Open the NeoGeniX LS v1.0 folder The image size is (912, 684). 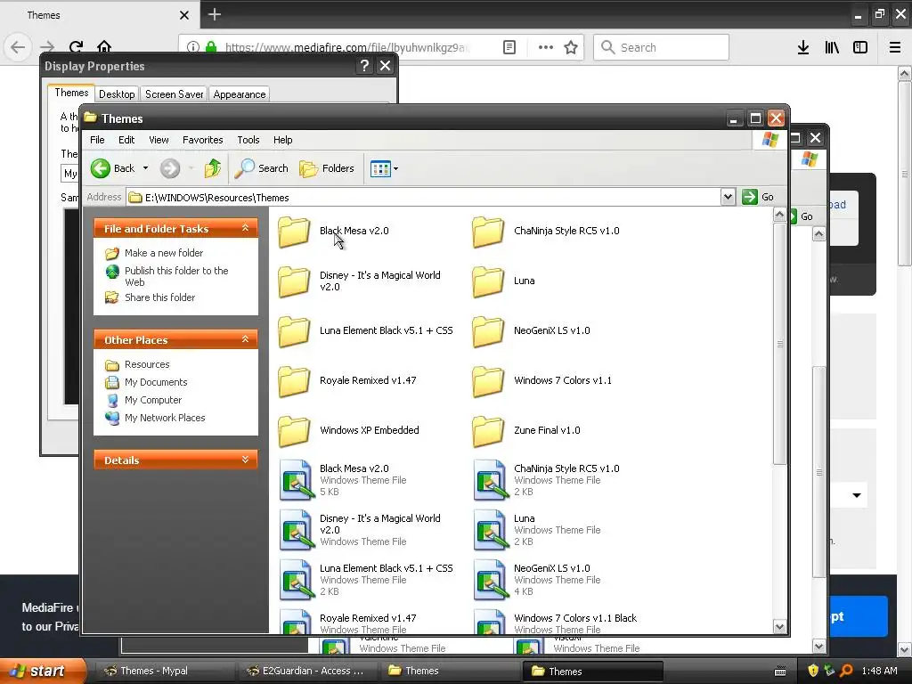[x=531, y=331]
